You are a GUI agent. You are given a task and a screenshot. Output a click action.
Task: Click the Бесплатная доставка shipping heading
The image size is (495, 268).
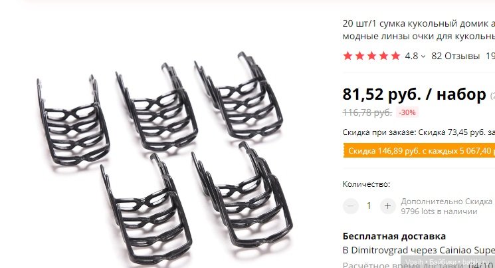394,236
